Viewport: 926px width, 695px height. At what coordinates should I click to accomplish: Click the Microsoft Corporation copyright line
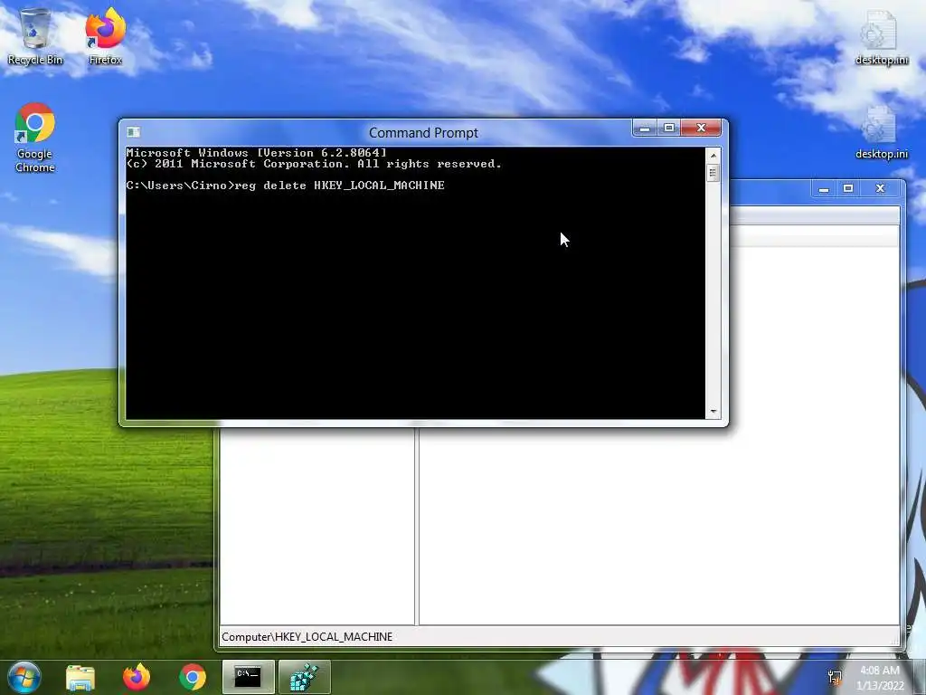pyautogui.click(x=314, y=164)
